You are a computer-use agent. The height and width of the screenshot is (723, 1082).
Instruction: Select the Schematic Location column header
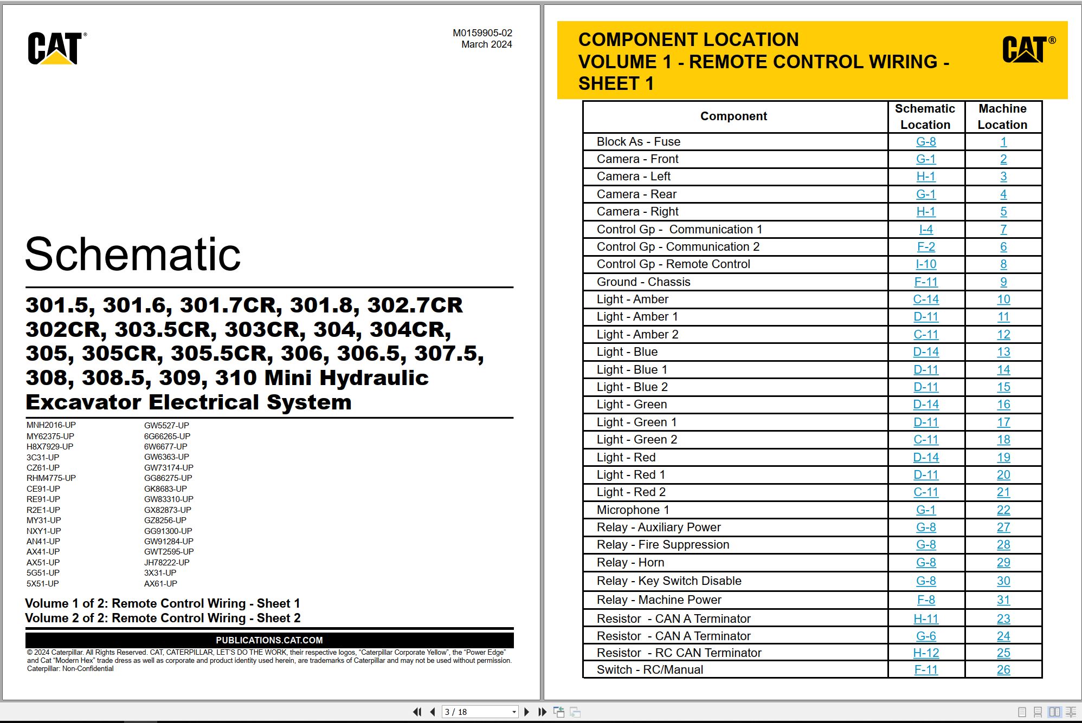925,116
